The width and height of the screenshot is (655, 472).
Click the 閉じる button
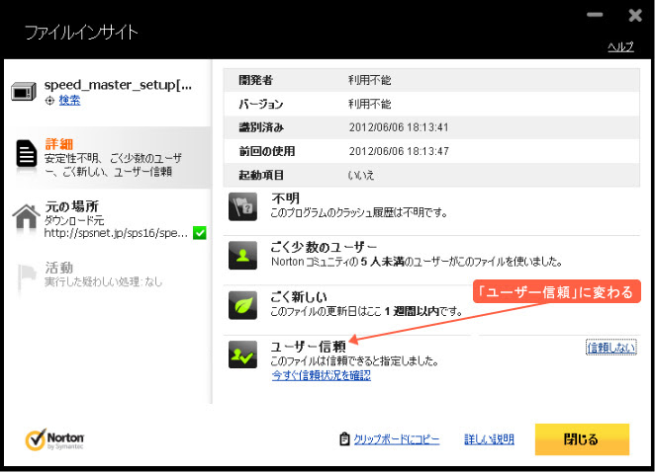pyautogui.click(x=582, y=439)
